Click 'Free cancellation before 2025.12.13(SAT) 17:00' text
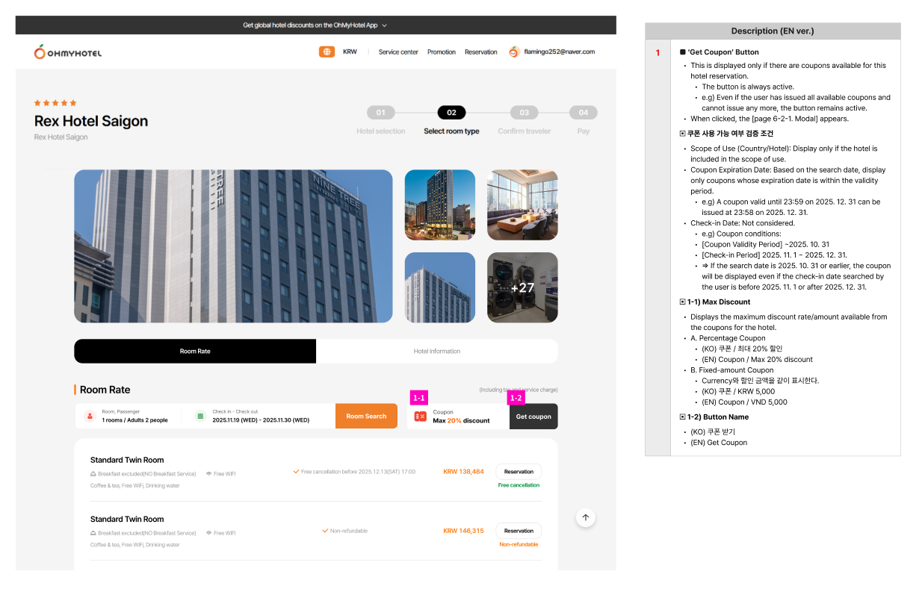922x589 pixels. click(x=358, y=472)
